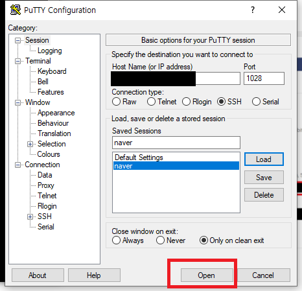This screenshot has height=291, width=302.
Task: Open the Selection settings category
Action: click(52, 144)
